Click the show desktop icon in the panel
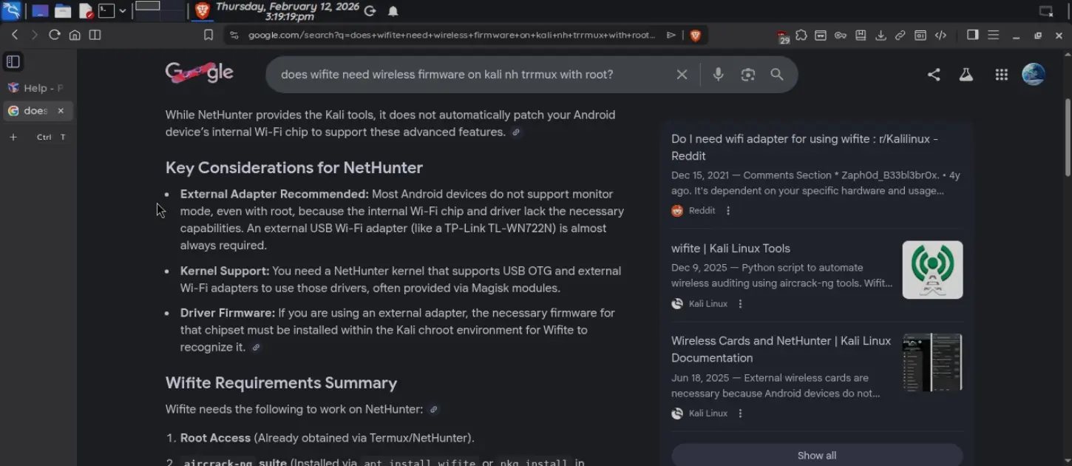This screenshot has height=466, width=1072. pyautogui.click(x=40, y=11)
